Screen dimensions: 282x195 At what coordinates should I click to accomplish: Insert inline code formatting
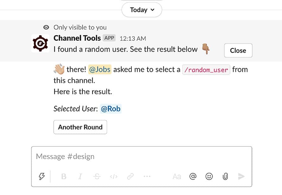coord(114,177)
